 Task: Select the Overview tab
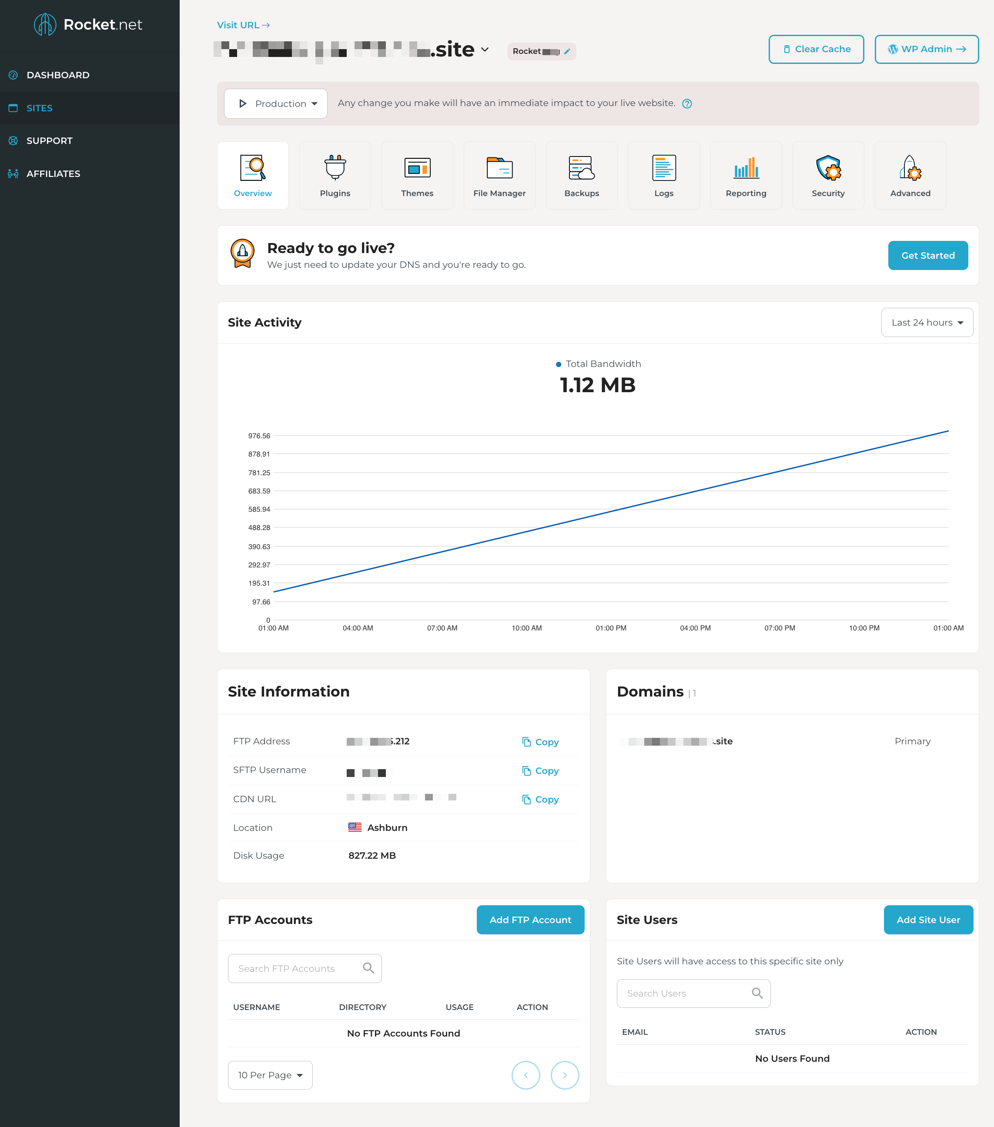[253, 175]
